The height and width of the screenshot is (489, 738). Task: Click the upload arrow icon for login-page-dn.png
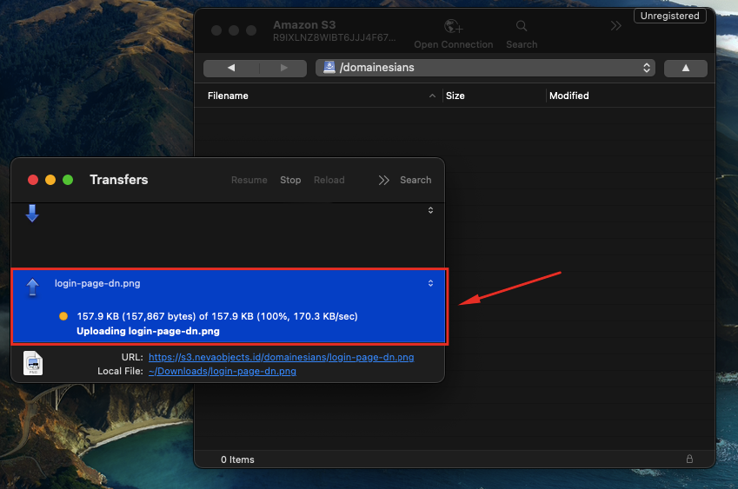pos(32,287)
